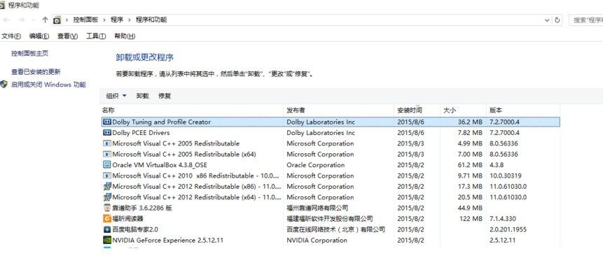Click 程序 in the breadcrumb
The height and width of the screenshot is (258, 603).
click(117, 20)
